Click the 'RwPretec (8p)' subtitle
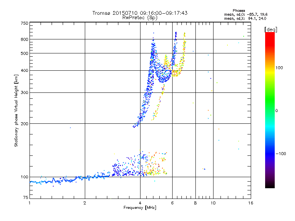295x221 pixels. tap(140, 18)
